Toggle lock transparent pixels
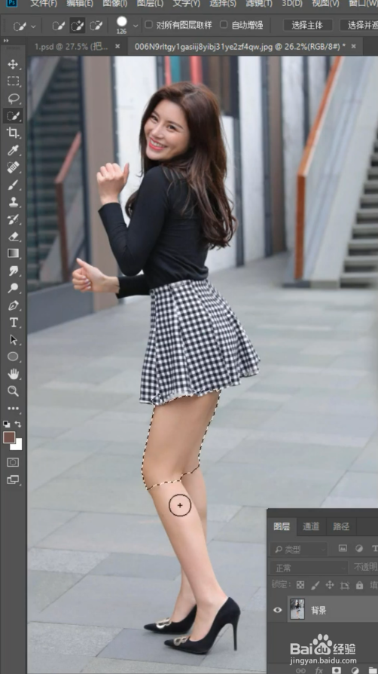 pyautogui.click(x=300, y=584)
